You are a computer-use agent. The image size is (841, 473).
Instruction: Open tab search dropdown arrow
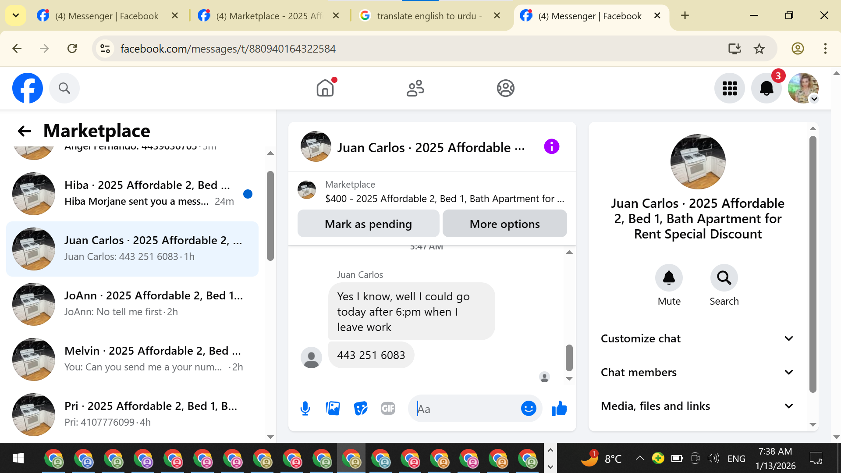click(x=16, y=16)
